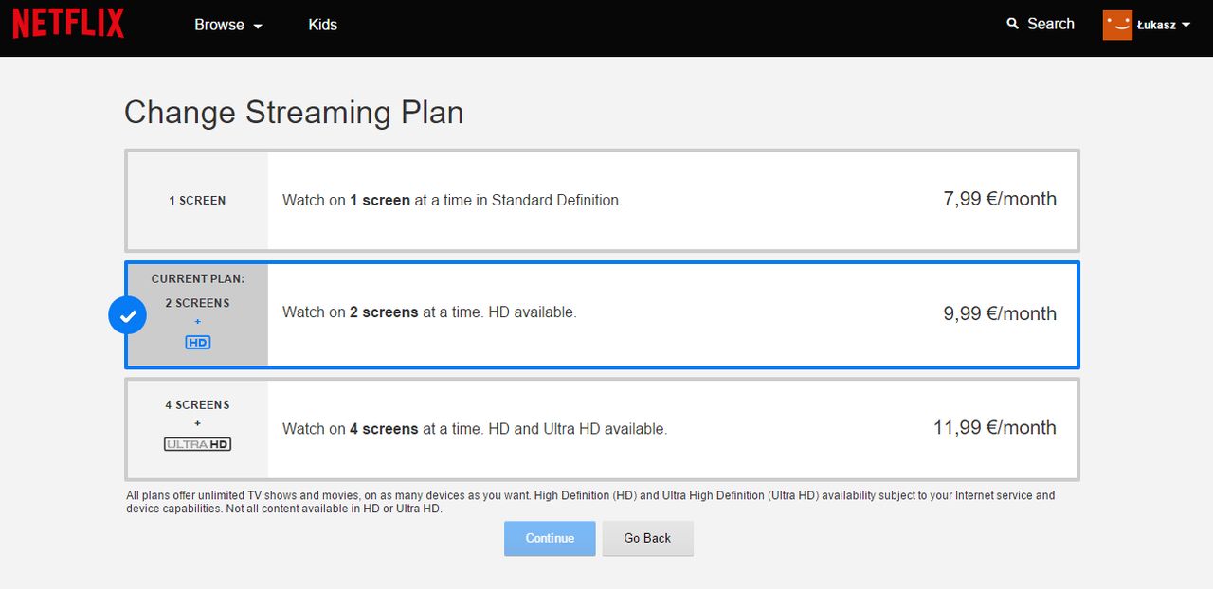Click the 'Watch on 1 screen' description
Screen dimensions: 1213x589
click(452, 200)
